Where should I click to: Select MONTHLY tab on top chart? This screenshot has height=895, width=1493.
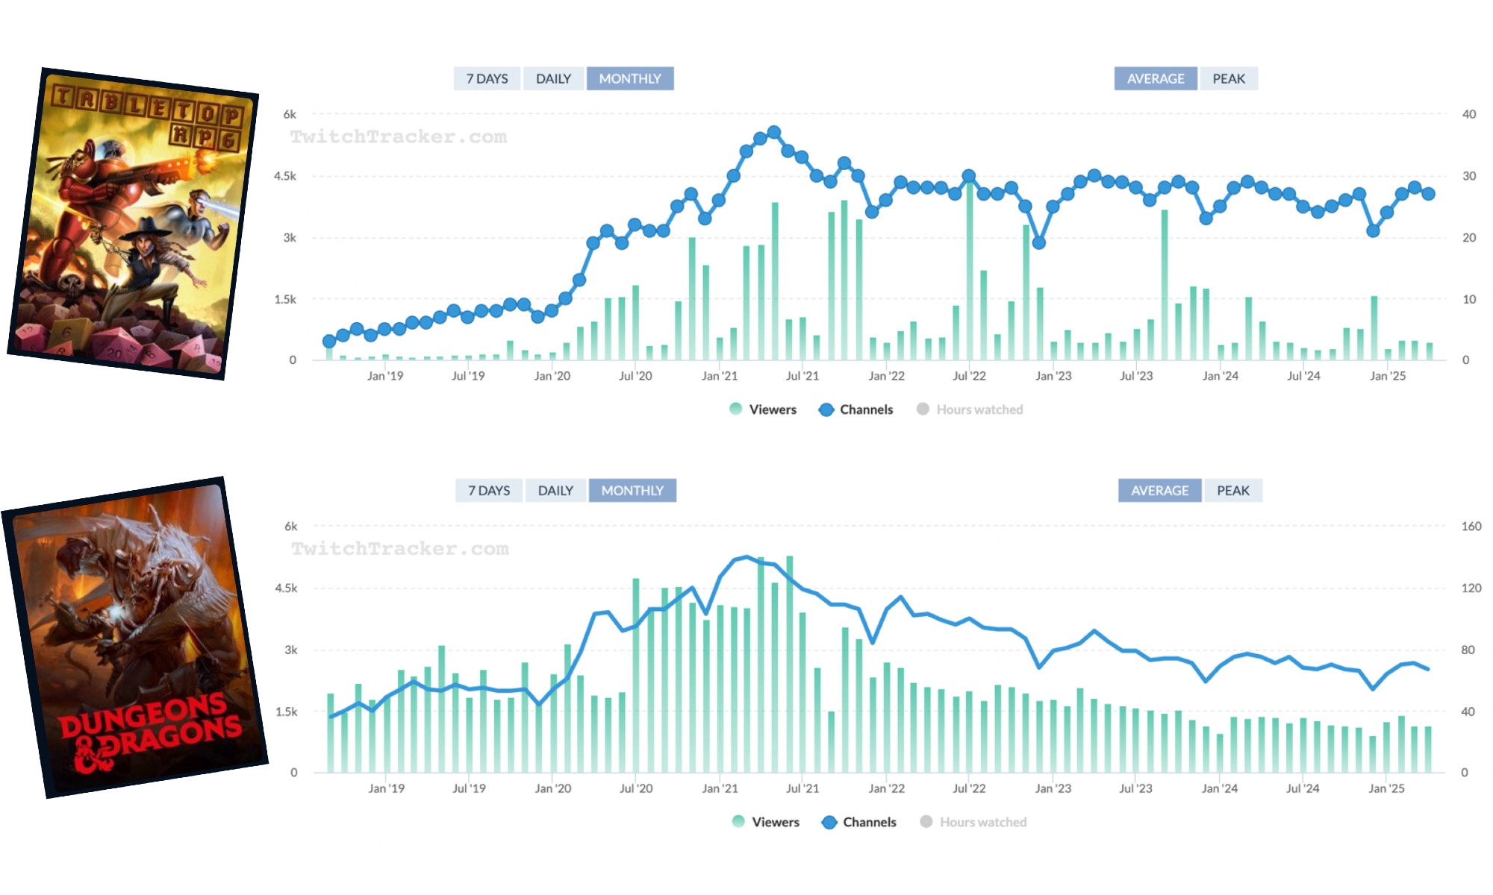pos(630,78)
